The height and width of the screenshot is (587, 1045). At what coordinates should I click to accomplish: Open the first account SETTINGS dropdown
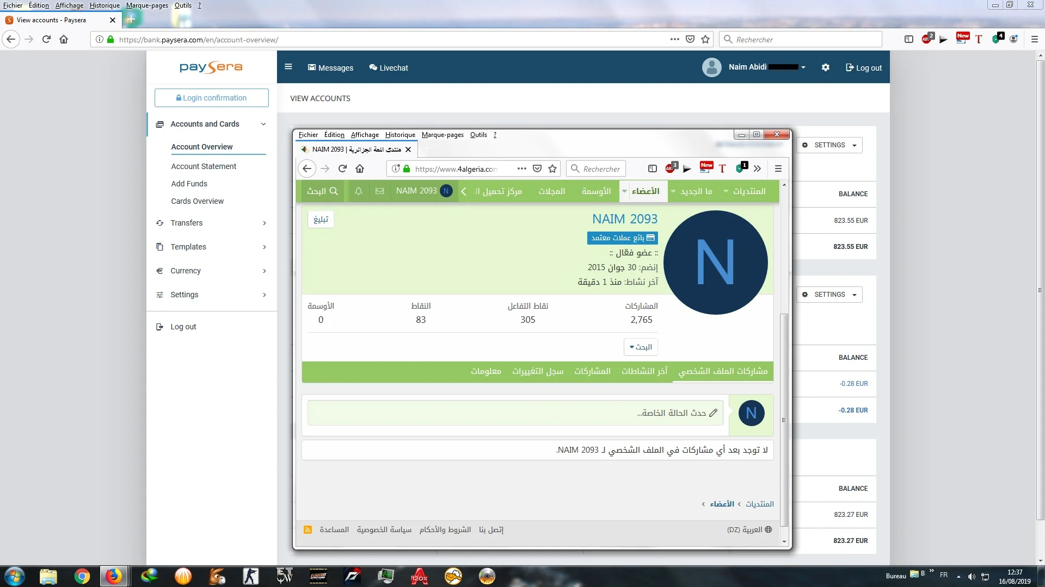829,145
